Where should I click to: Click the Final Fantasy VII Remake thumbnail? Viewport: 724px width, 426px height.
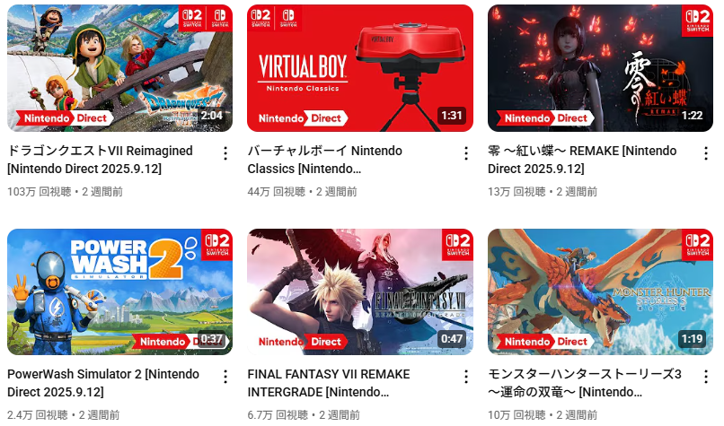pos(360,291)
